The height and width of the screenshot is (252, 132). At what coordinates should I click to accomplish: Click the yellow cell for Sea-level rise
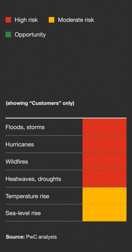click(x=104, y=213)
